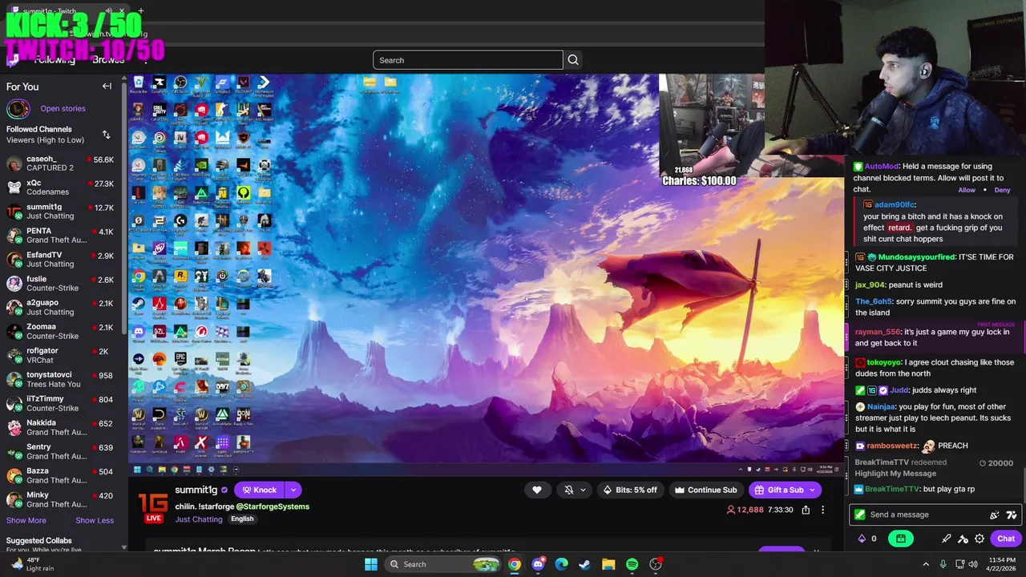Click chat username Nainjaa
The height and width of the screenshot is (577, 1026).
[x=881, y=407]
